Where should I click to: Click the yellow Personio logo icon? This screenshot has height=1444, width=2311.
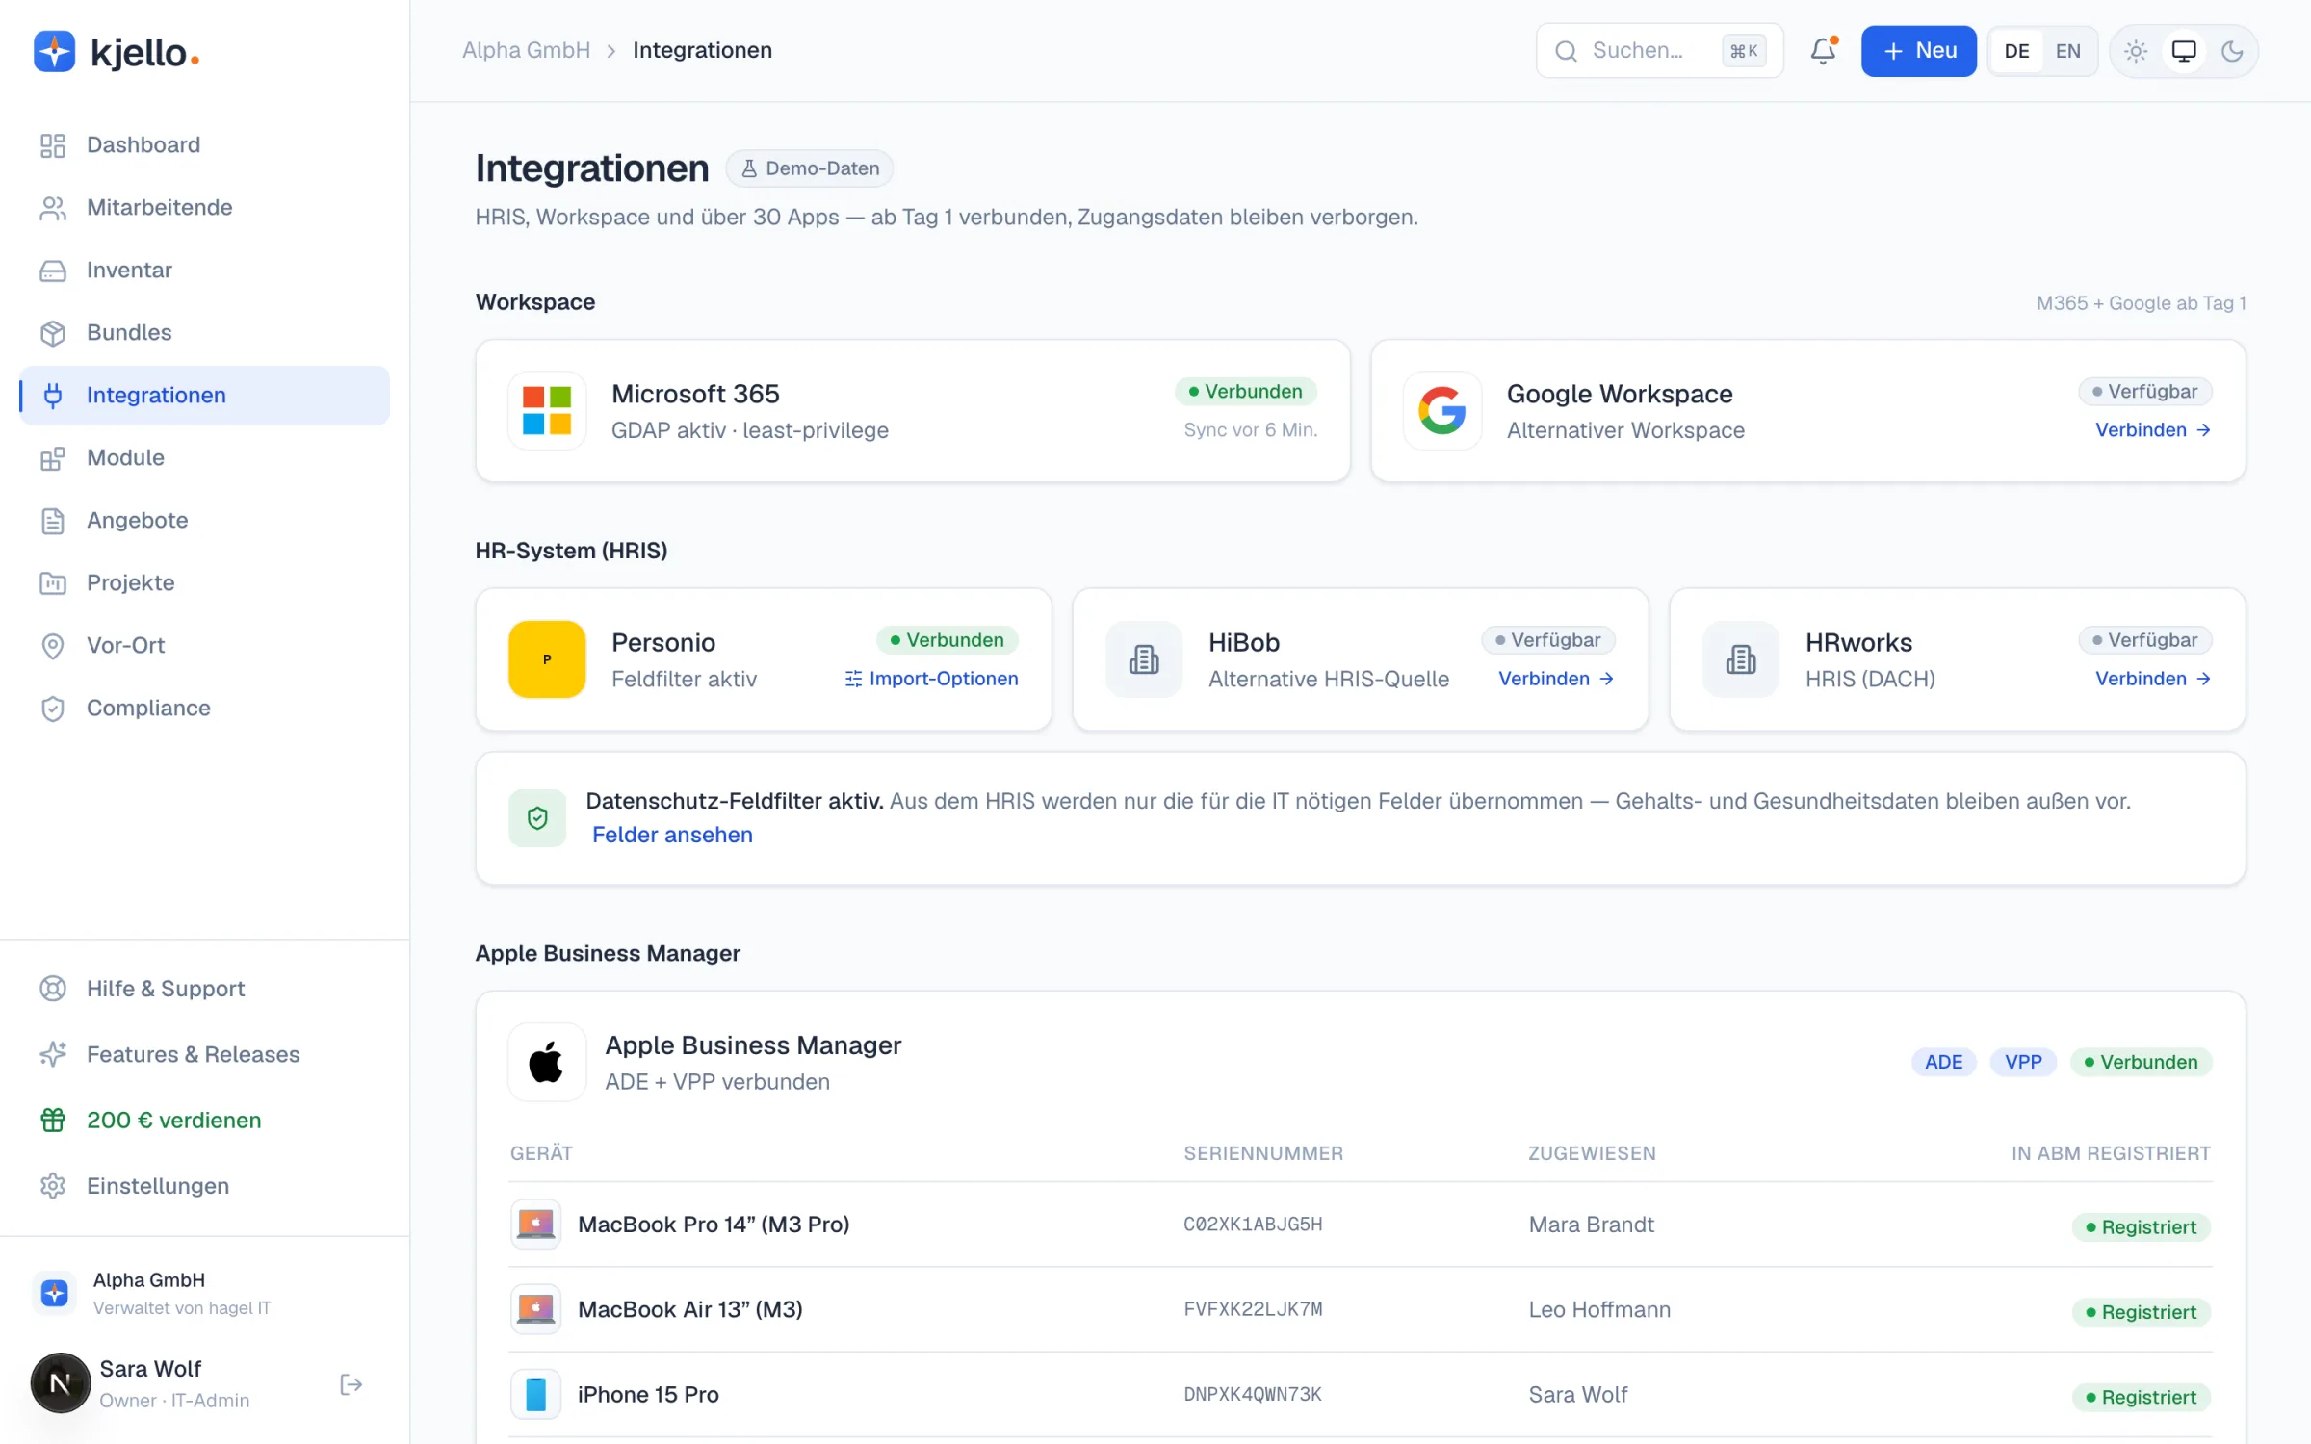[x=547, y=659]
